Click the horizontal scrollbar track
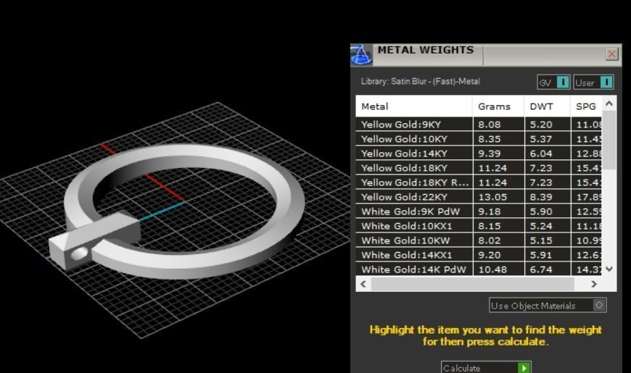631x373 pixels. (x=472, y=284)
